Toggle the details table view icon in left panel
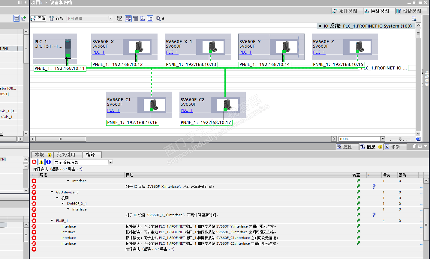 pyautogui.click(x=17, y=18)
